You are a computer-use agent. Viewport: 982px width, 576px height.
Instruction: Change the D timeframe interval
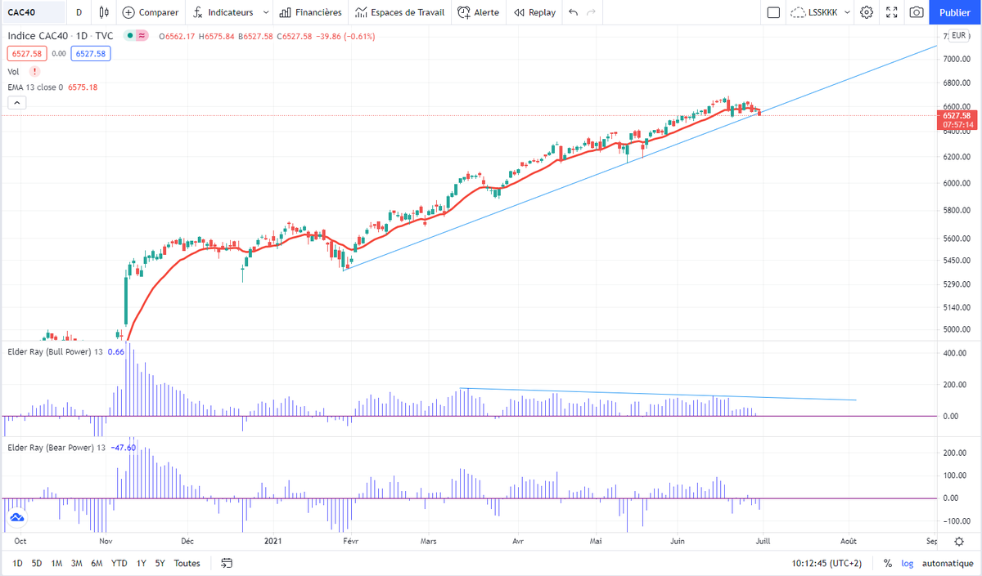[79, 12]
